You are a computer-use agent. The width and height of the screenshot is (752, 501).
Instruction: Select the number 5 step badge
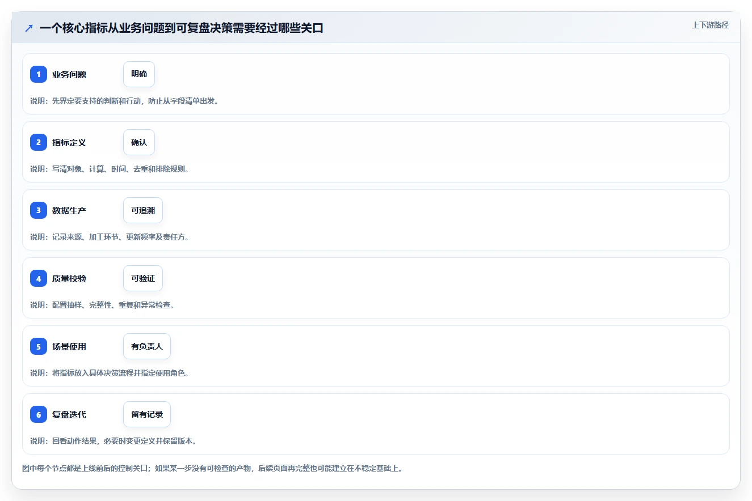(39, 346)
